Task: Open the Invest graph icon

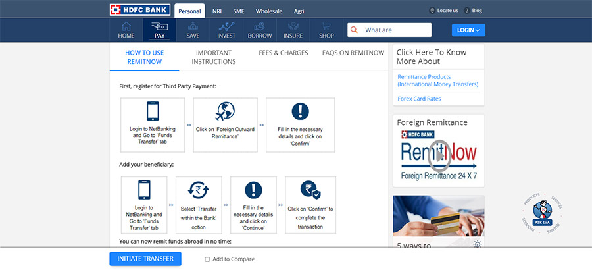Action: point(226,26)
